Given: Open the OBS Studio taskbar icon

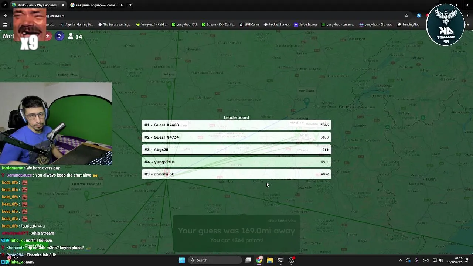Looking at the screenshot, I should point(291,260).
